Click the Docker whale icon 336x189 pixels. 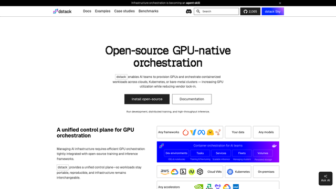[x=274, y=146]
